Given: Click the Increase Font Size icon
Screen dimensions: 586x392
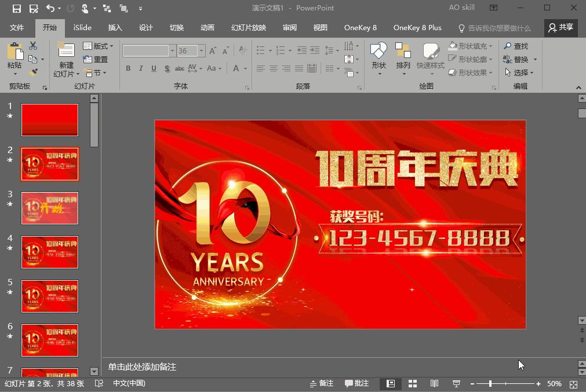Looking at the screenshot, I should click(212, 51).
